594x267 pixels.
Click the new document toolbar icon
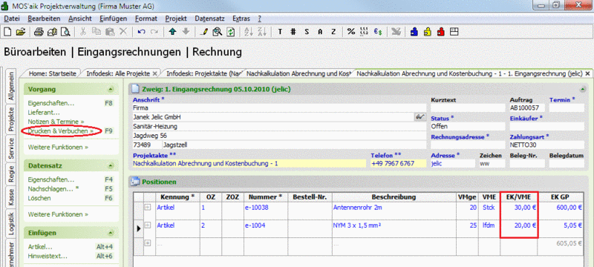7,32
